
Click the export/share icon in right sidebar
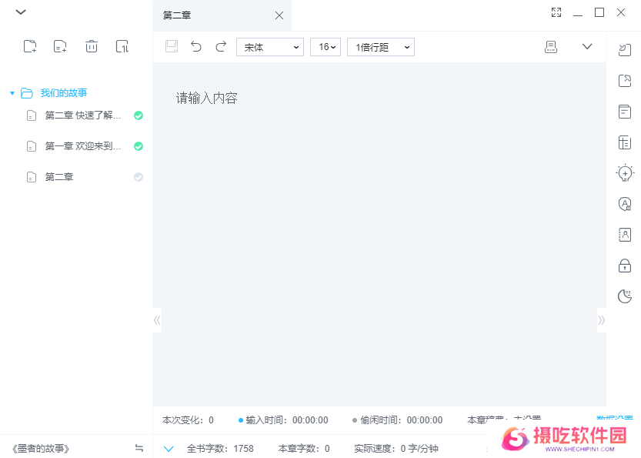pos(625,81)
